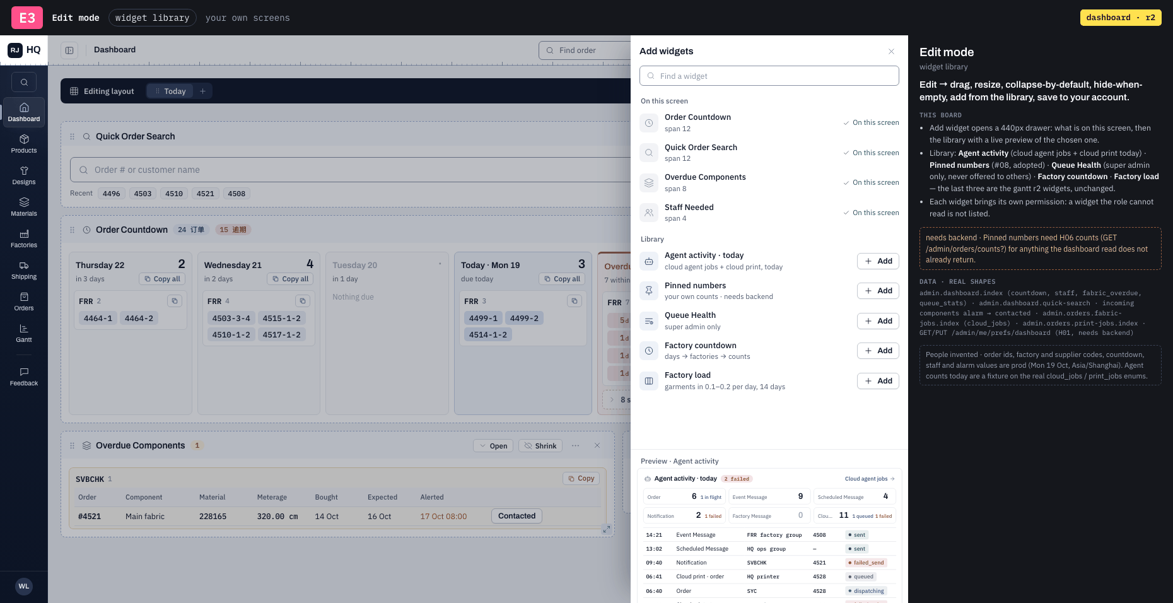Click the grip handle on Order Countdown
Viewport: 1173px width, 603px height.
72,230
